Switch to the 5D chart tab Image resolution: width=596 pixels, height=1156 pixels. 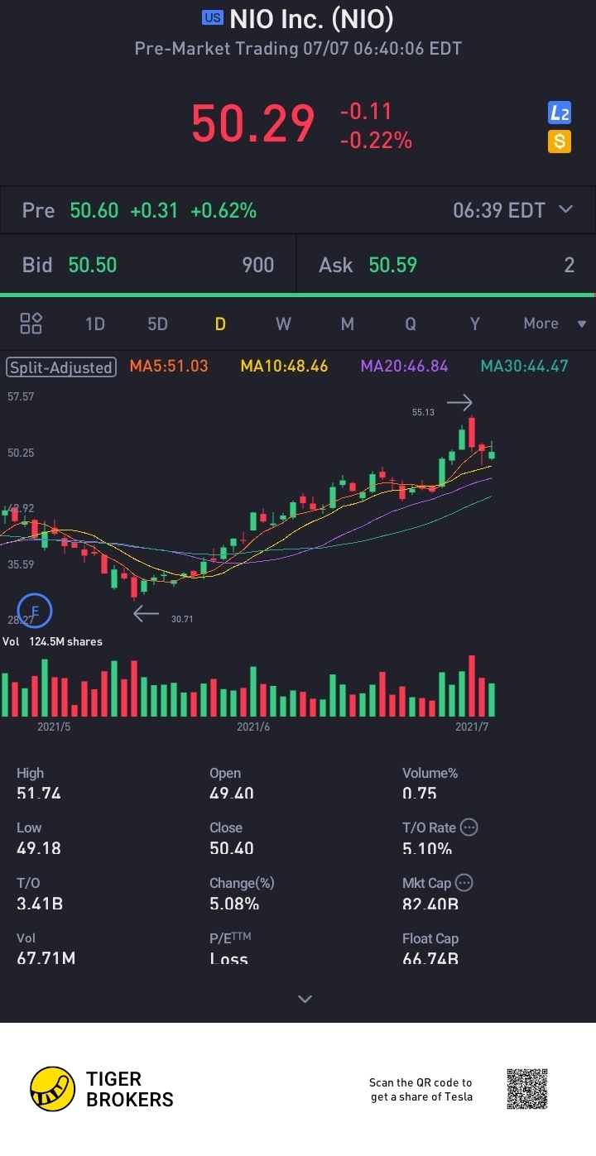(x=157, y=324)
